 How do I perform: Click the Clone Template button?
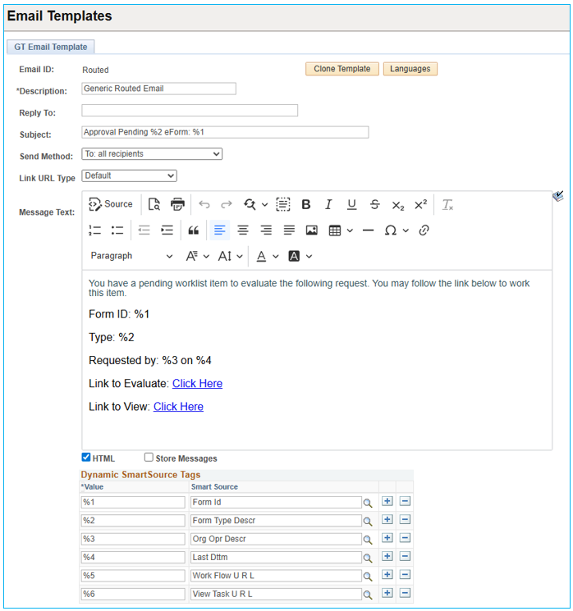[342, 69]
